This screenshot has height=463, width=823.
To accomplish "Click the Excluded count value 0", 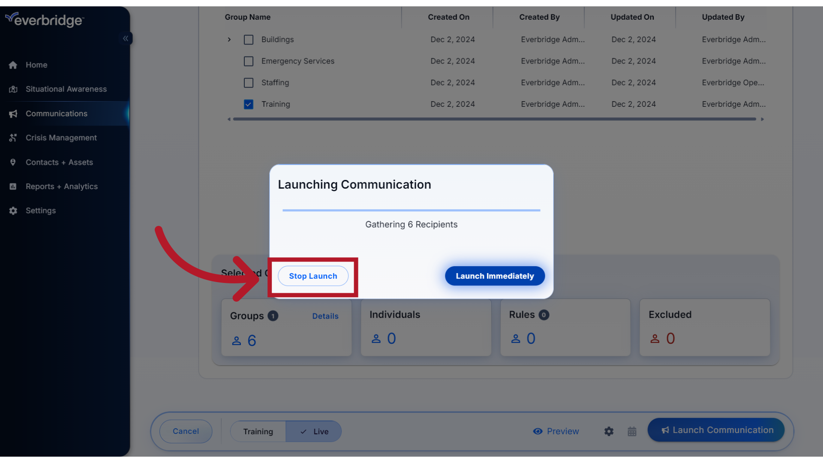I will point(670,339).
